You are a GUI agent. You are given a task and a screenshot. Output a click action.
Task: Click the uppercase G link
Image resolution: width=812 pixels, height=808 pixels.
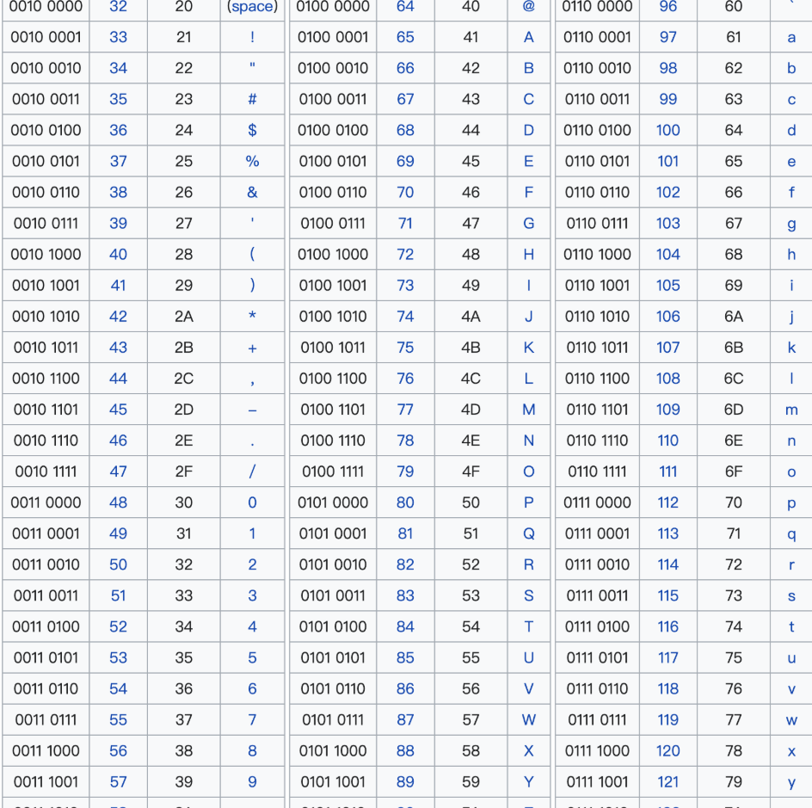tap(529, 224)
